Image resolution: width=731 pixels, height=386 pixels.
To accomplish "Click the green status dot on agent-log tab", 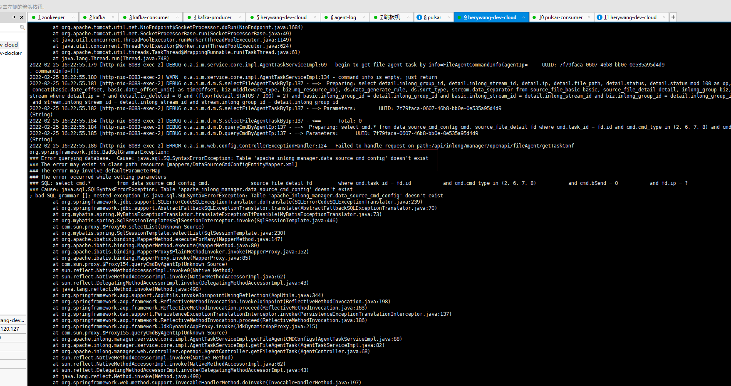I will click(x=326, y=17).
